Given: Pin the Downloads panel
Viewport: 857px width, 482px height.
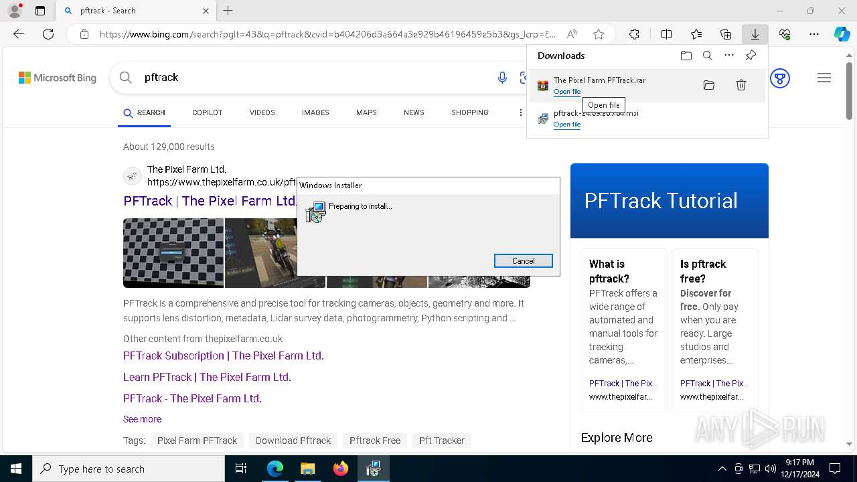Looking at the screenshot, I should click(x=751, y=56).
